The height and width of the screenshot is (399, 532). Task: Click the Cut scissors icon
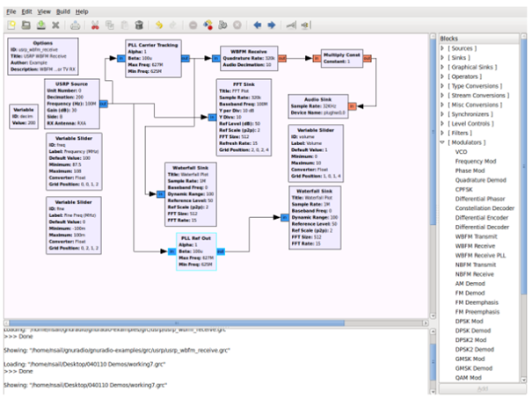[97, 26]
